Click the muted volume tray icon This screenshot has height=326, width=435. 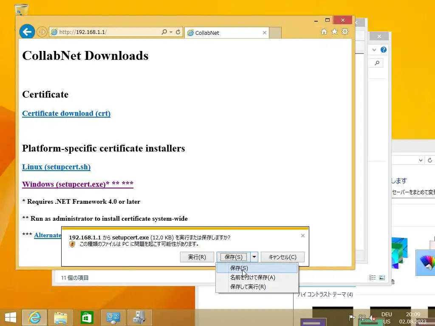[x=372, y=318]
